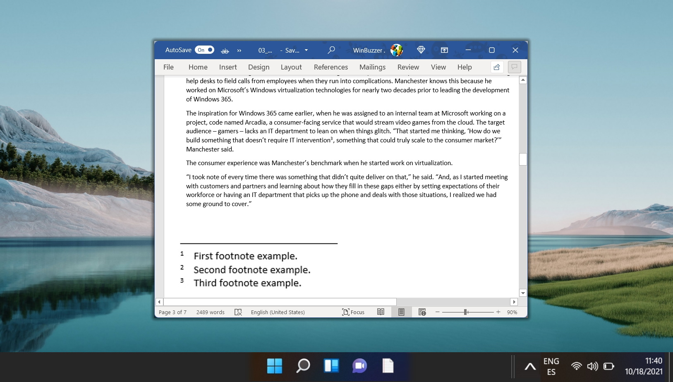This screenshot has height=382, width=673.
Task: Click the search magnifier in title bar
Action: (x=331, y=50)
